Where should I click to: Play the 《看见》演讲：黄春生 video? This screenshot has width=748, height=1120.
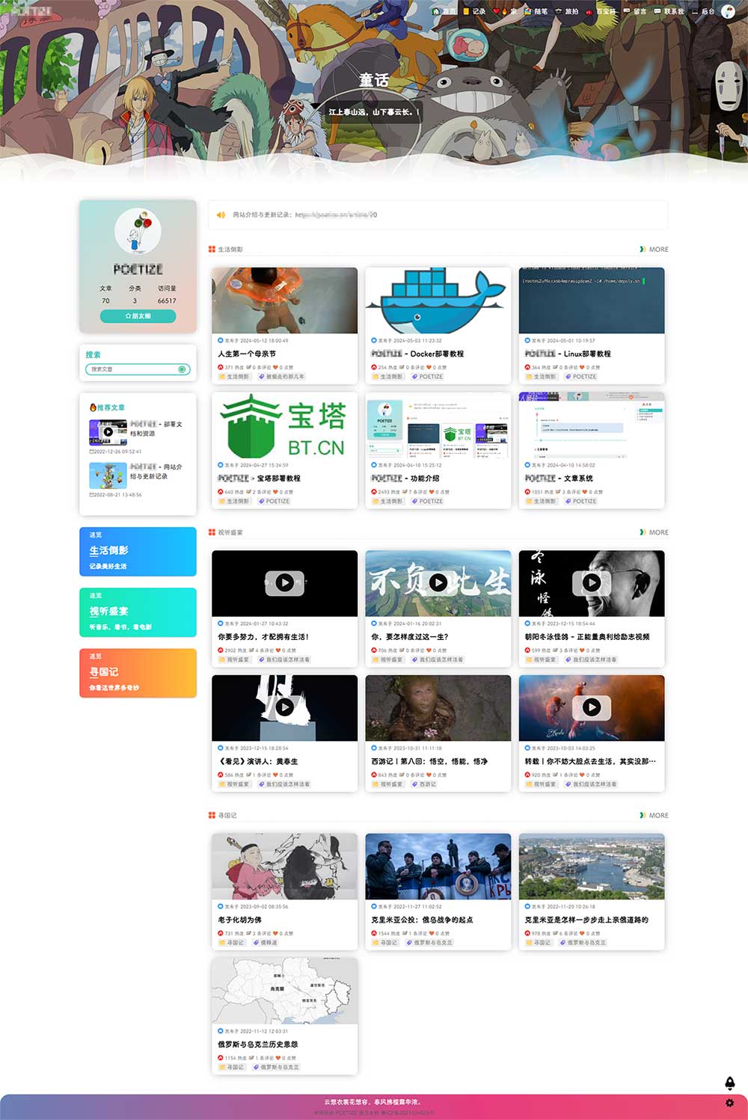[x=284, y=707]
